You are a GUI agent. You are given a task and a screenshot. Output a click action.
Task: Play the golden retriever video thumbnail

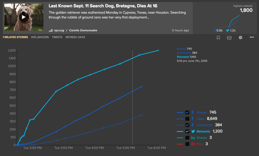point(24,18)
